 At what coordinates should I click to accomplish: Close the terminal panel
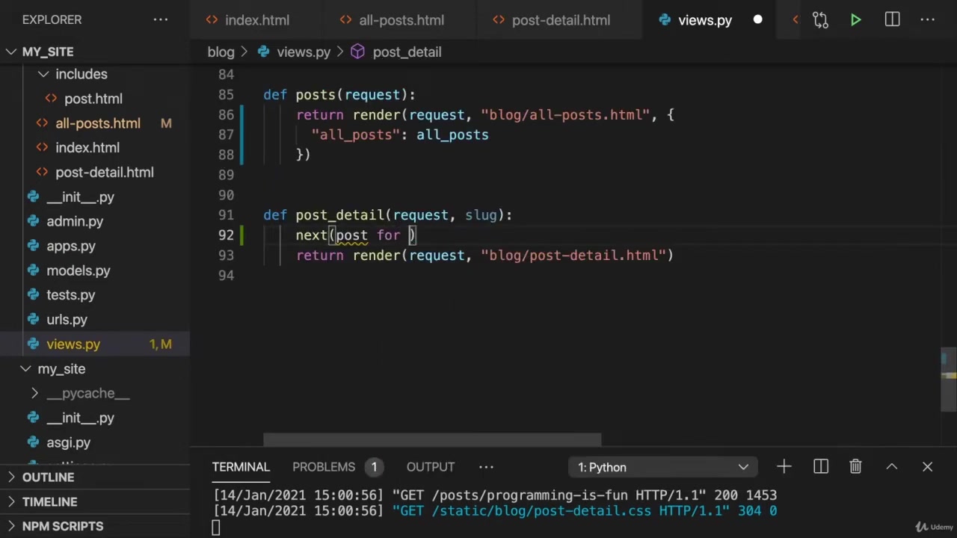tap(927, 467)
